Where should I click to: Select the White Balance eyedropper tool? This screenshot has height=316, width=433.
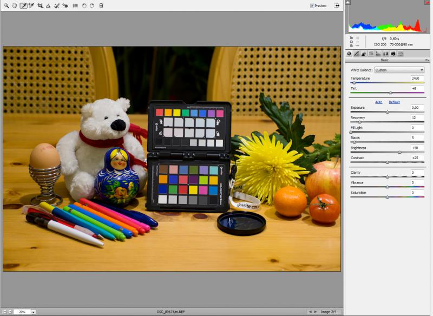coord(23,5)
